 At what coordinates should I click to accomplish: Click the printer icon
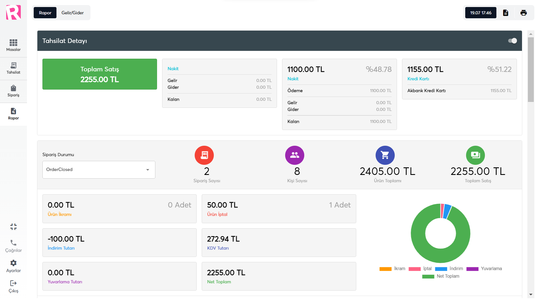click(x=523, y=13)
